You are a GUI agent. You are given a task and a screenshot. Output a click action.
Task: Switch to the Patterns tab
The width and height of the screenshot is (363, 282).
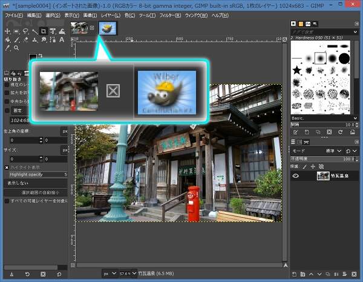[x=301, y=24]
